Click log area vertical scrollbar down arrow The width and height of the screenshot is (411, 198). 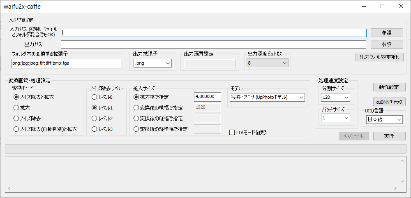coord(402,182)
